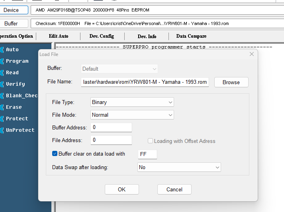Open the Edit Auto tab
The image size is (284, 212).
59,36
